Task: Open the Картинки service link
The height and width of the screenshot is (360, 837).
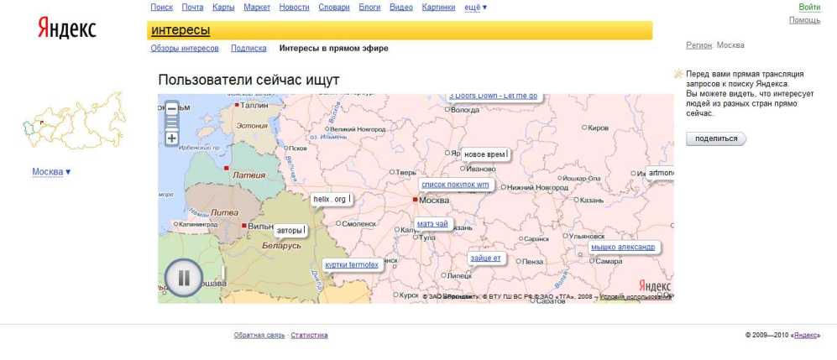Action: [x=439, y=7]
